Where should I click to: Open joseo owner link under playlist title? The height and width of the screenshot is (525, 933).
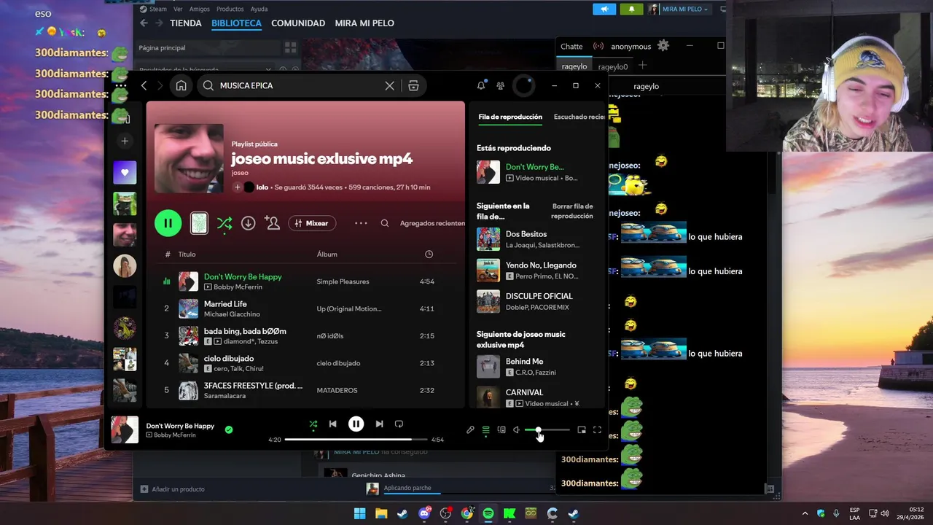click(x=240, y=173)
